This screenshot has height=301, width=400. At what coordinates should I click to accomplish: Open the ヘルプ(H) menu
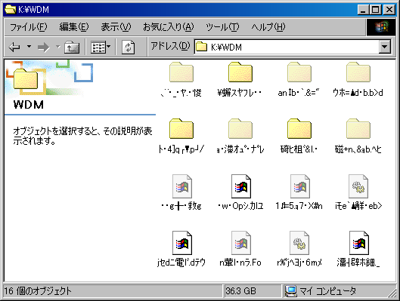click(268, 26)
